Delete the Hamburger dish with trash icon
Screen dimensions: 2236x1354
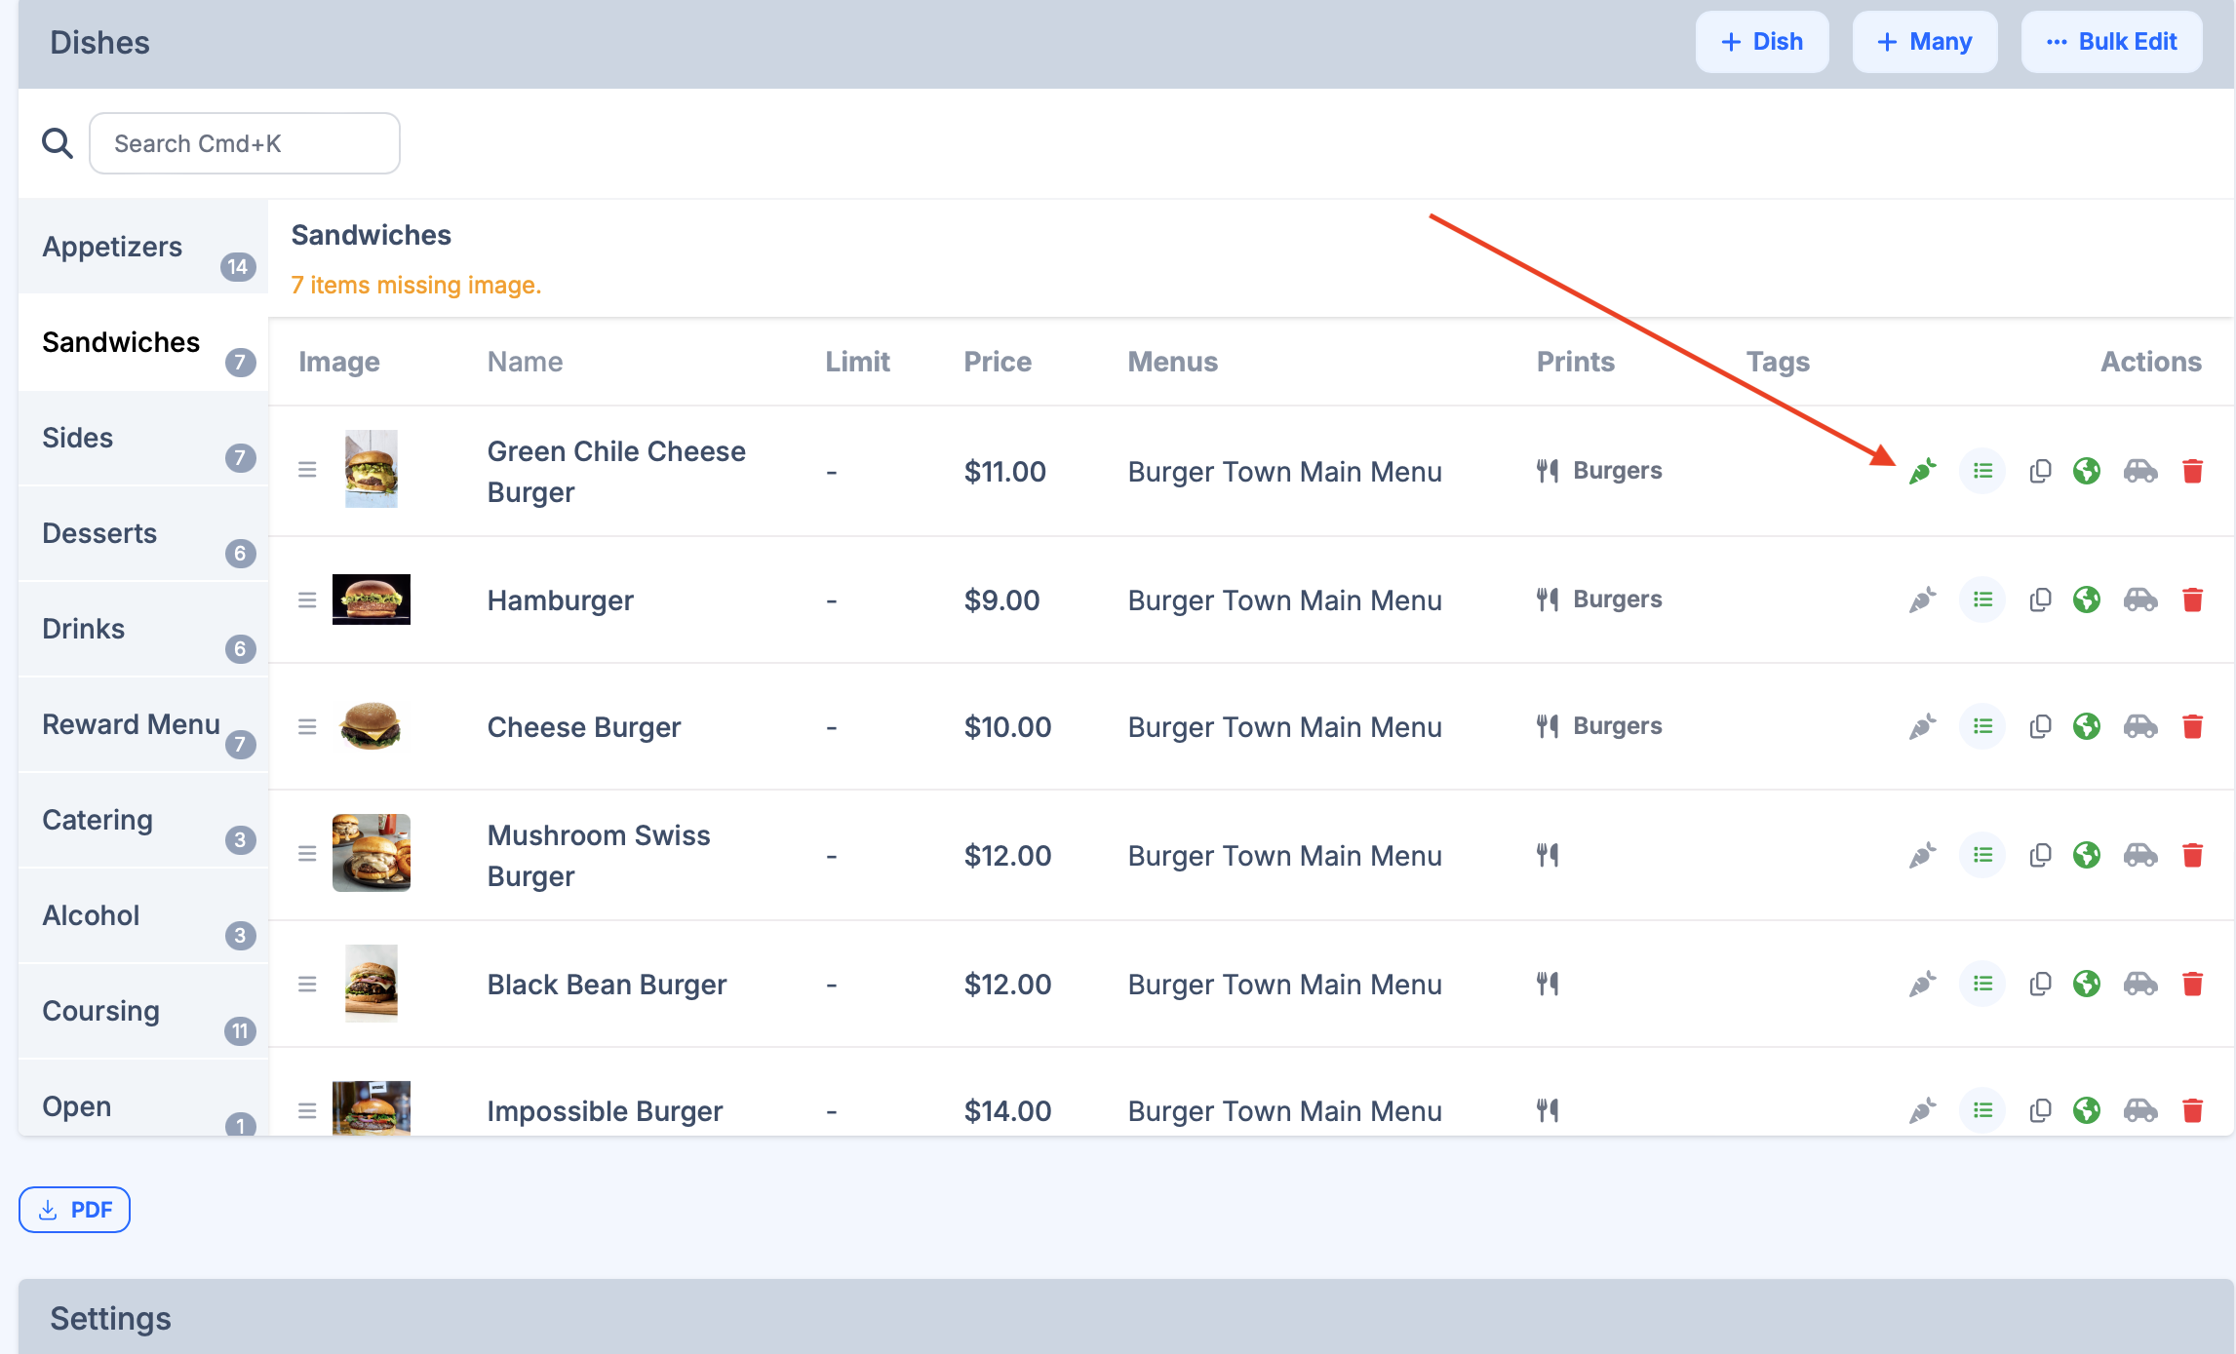point(2193,600)
